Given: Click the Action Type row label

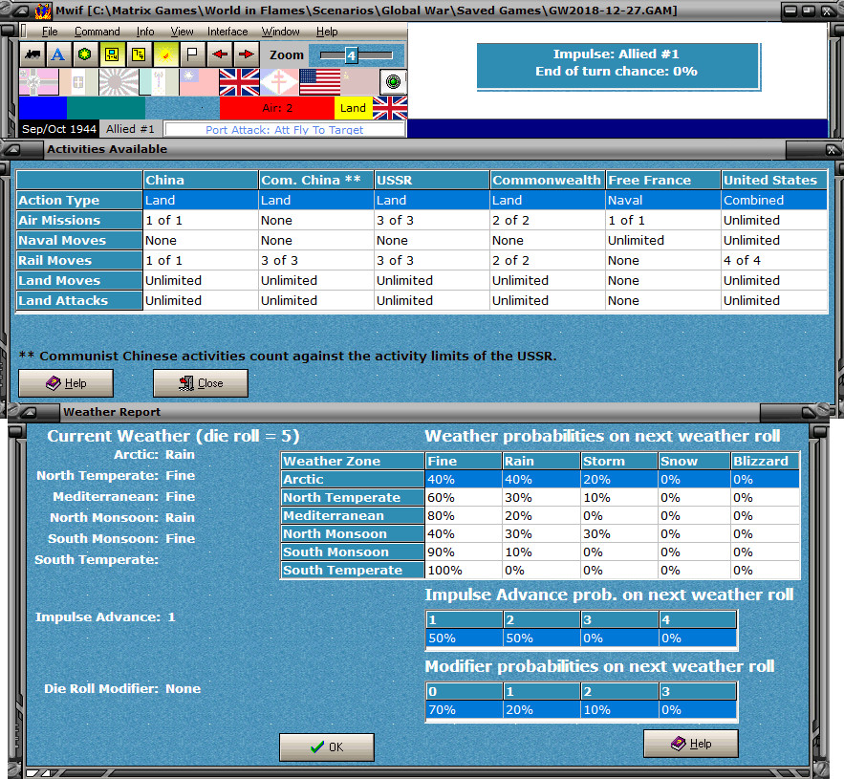Looking at the screenshot, I should click(79, 201).
